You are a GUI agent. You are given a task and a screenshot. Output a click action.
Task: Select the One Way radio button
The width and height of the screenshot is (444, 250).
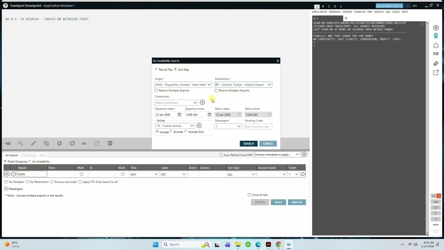176,69
